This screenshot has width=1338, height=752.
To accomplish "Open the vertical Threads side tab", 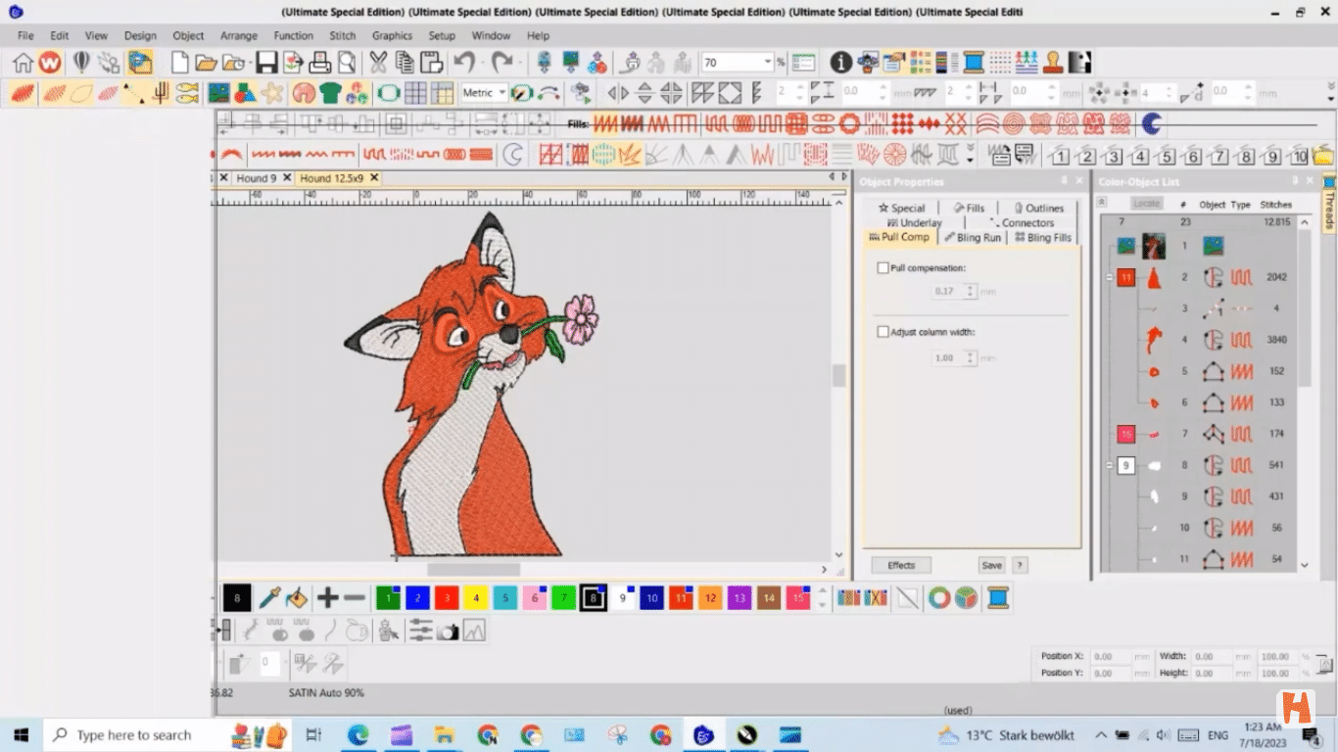I will pyautogui.click(x=1329, y=206).
